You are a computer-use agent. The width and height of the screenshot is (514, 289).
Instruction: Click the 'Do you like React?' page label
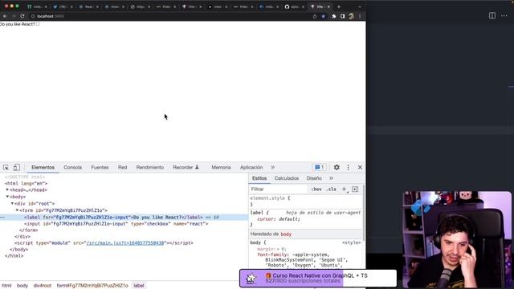coord(18,24)
